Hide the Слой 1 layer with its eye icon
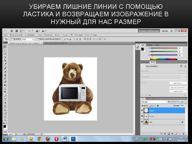This screenshot has height=144, width=192. (x=142, y=116)
